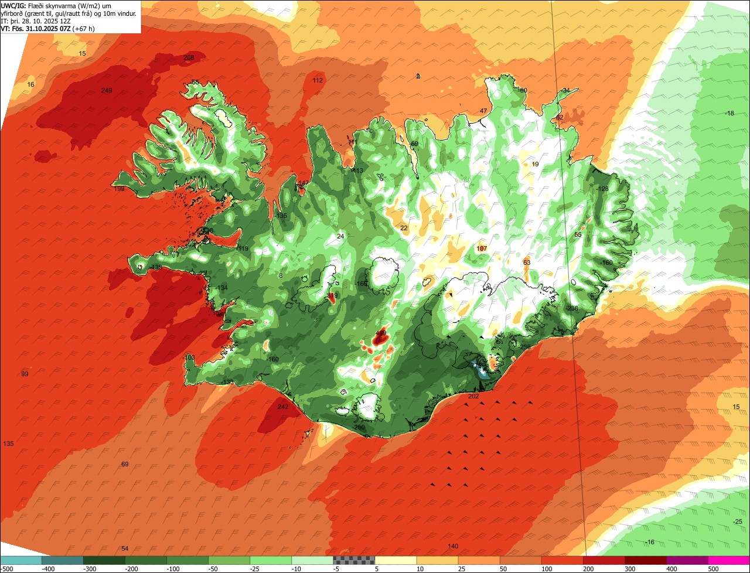
Task: Click the legend swatch between -10 and -5
Action: (x=312, y=561)
